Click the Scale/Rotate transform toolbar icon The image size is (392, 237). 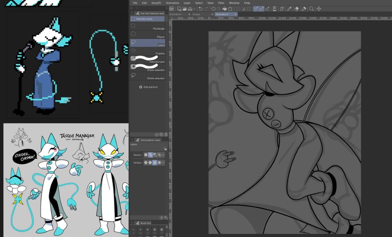click(230, 9)
